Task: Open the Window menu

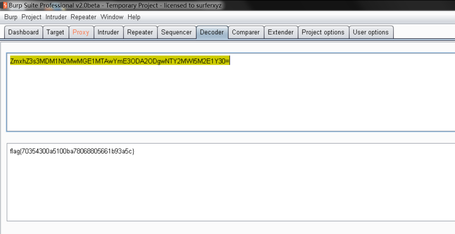Action: tap(112, 17)
